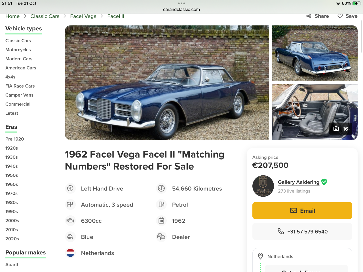Open the Gallery Aaldering dealer link
This screenshot has height=272, width=363.
pyautogui.click(x=298, y=182)
